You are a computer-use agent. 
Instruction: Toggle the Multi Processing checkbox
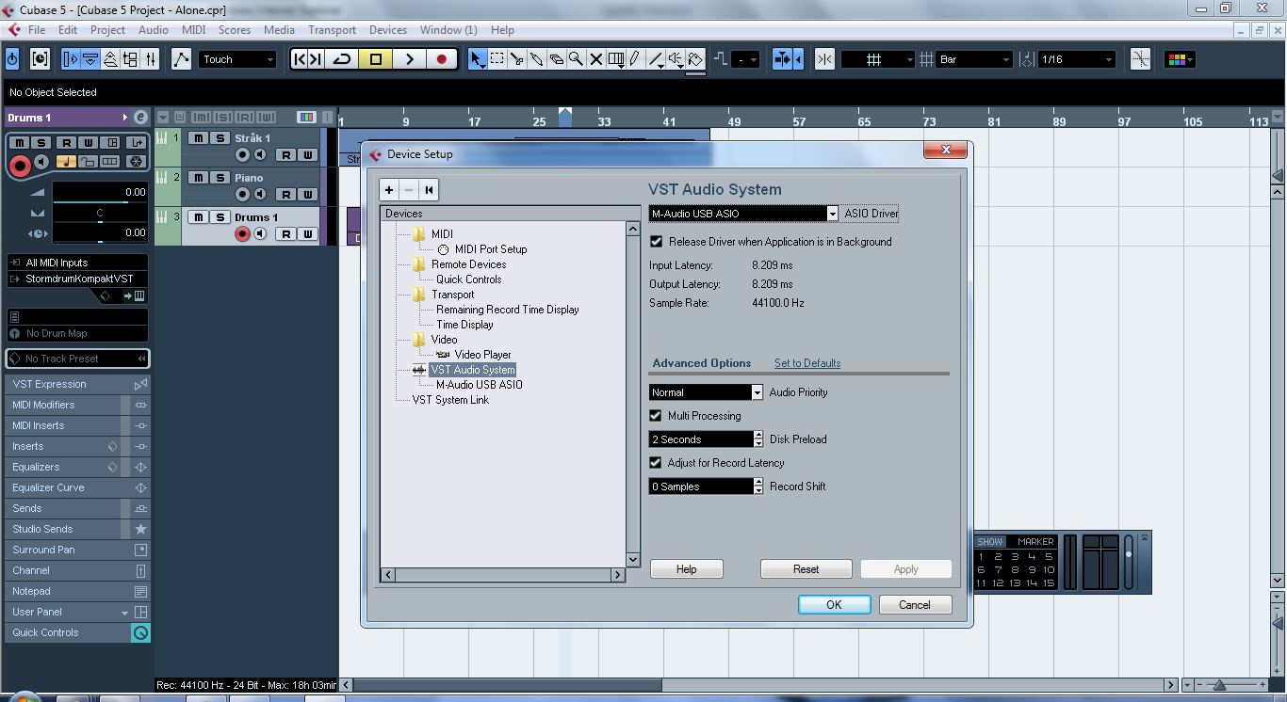(657, 416)
